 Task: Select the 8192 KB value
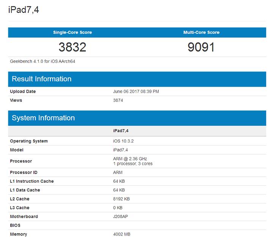coord(121,199)
